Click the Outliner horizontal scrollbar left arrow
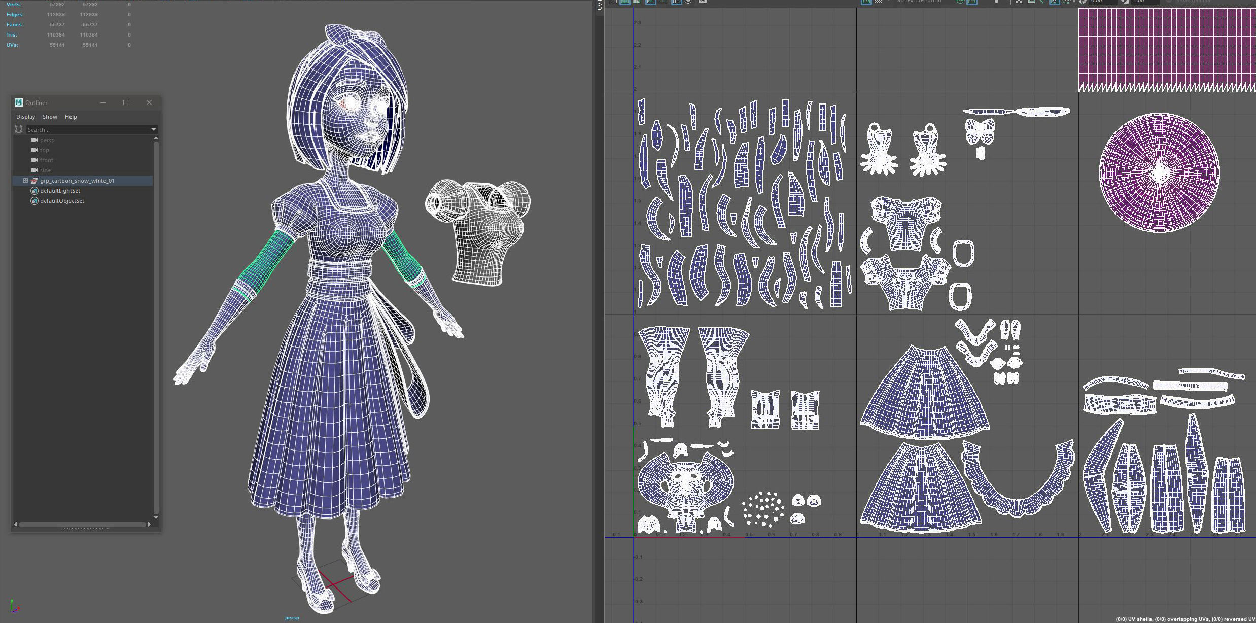This screenshot has height=623, width=1256. click(x=16, y=524)
